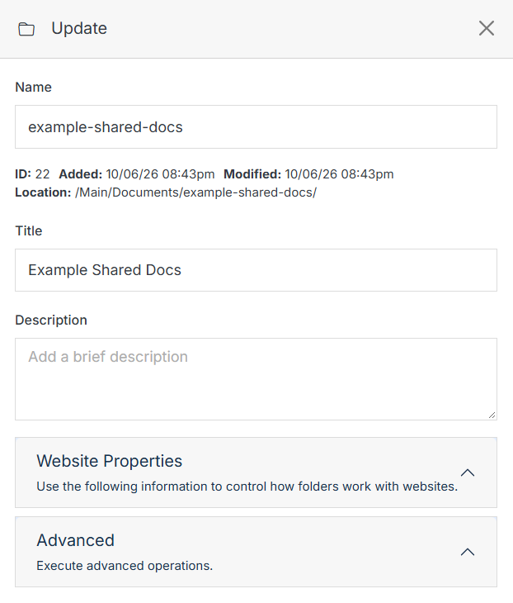Viewport: 513px width, 603px height.
Task: Select the Website Properties heading
Action: 110,461
